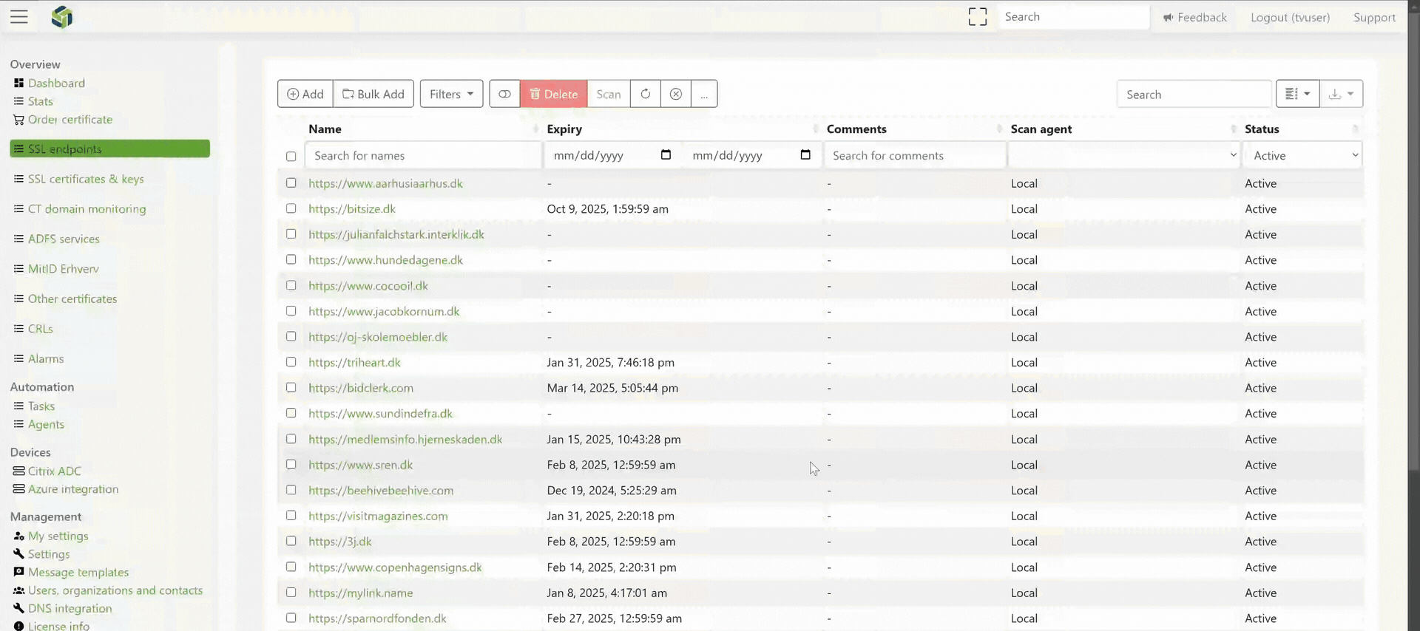This screenshot has height=631, width=1420.
Task: Open calendar picker for second Expiry date
Action: pos(805,155)
